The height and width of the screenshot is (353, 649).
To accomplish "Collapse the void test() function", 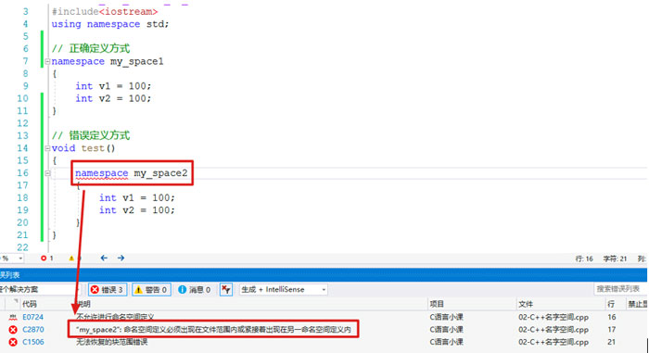I will tap(47, 148).
